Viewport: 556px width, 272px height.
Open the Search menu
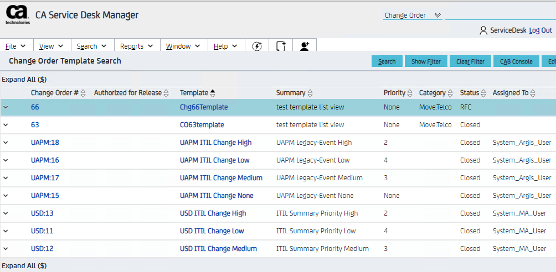91,46
